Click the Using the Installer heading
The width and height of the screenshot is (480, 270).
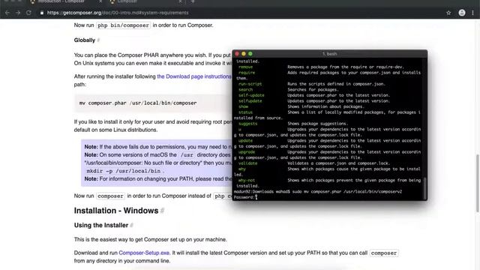101,225
